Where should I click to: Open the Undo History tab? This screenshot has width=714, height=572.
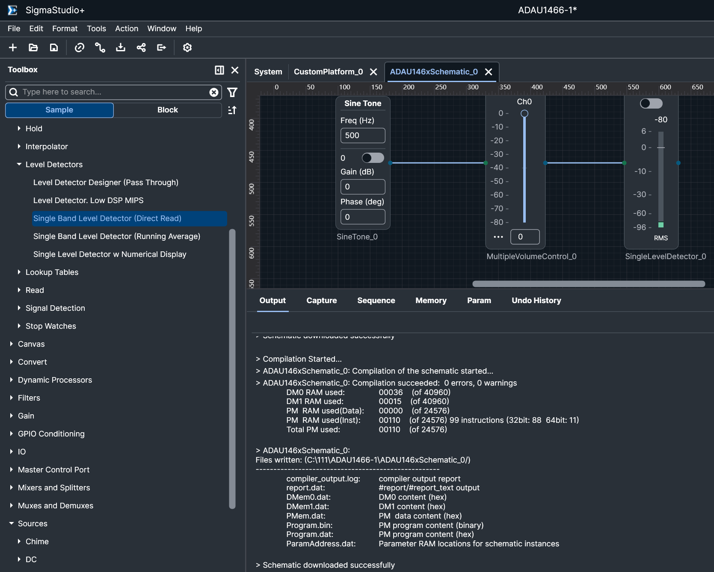(x=536, y=301)
